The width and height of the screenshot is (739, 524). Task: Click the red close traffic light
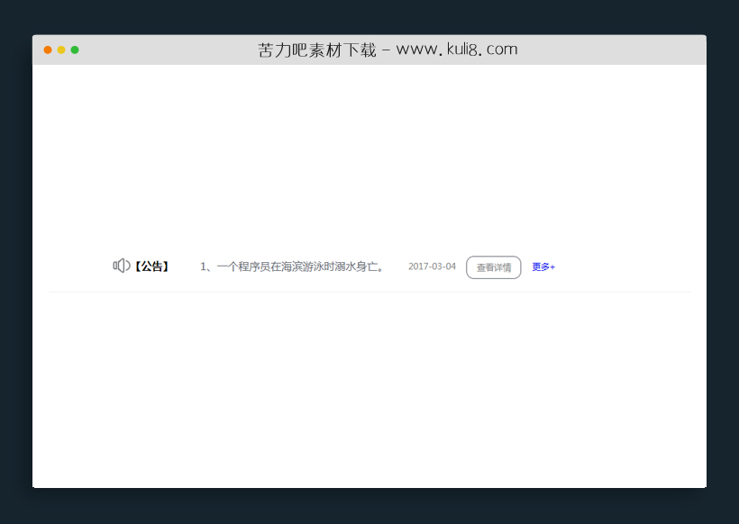tap(47, 51)
